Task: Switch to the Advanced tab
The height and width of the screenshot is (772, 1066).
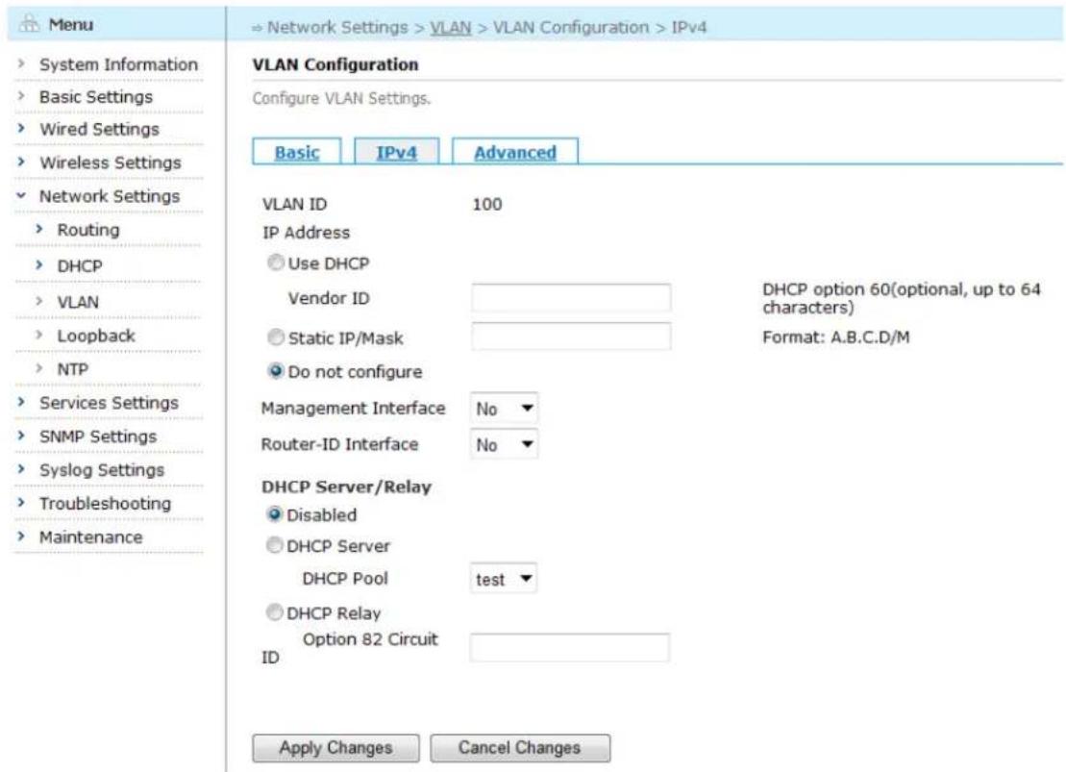Action: (514, 152)
